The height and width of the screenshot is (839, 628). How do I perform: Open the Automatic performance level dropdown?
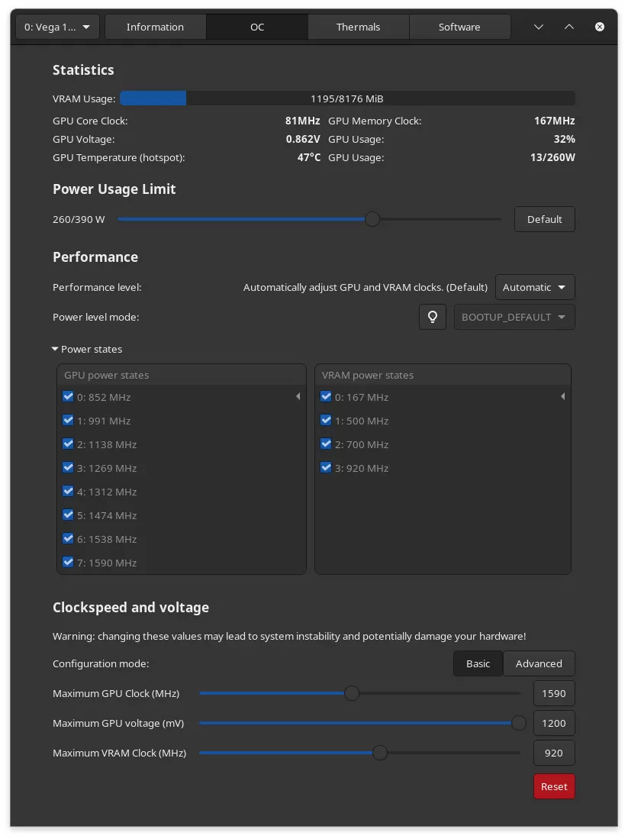[535, 288]
